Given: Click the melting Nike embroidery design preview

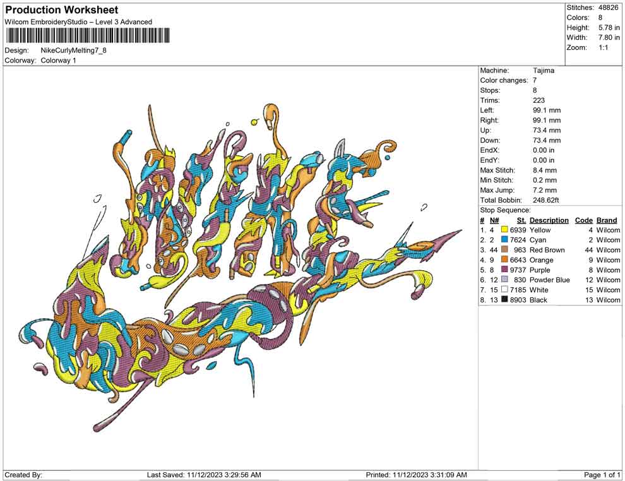Looking at the screenshot, I should 241,268.
